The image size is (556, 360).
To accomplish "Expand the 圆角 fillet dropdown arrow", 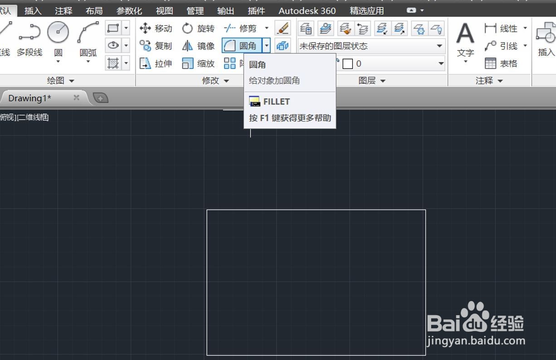I will [267, 46].
